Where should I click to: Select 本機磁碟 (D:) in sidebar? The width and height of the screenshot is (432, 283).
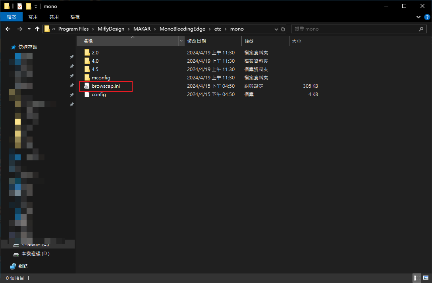click(x=35, y=254)
